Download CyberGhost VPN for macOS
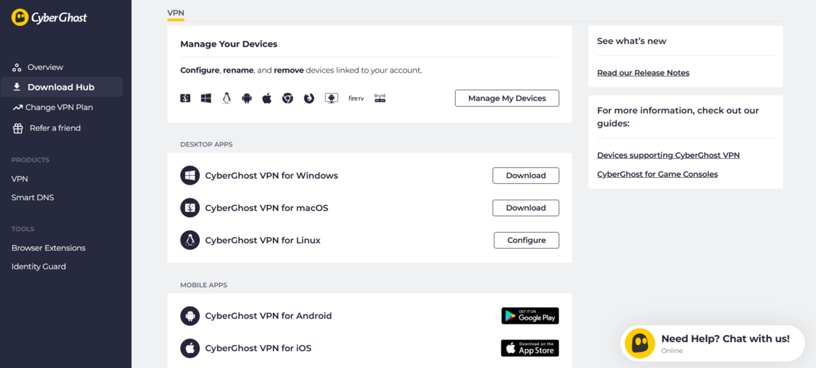 click(x=526, y=208)
